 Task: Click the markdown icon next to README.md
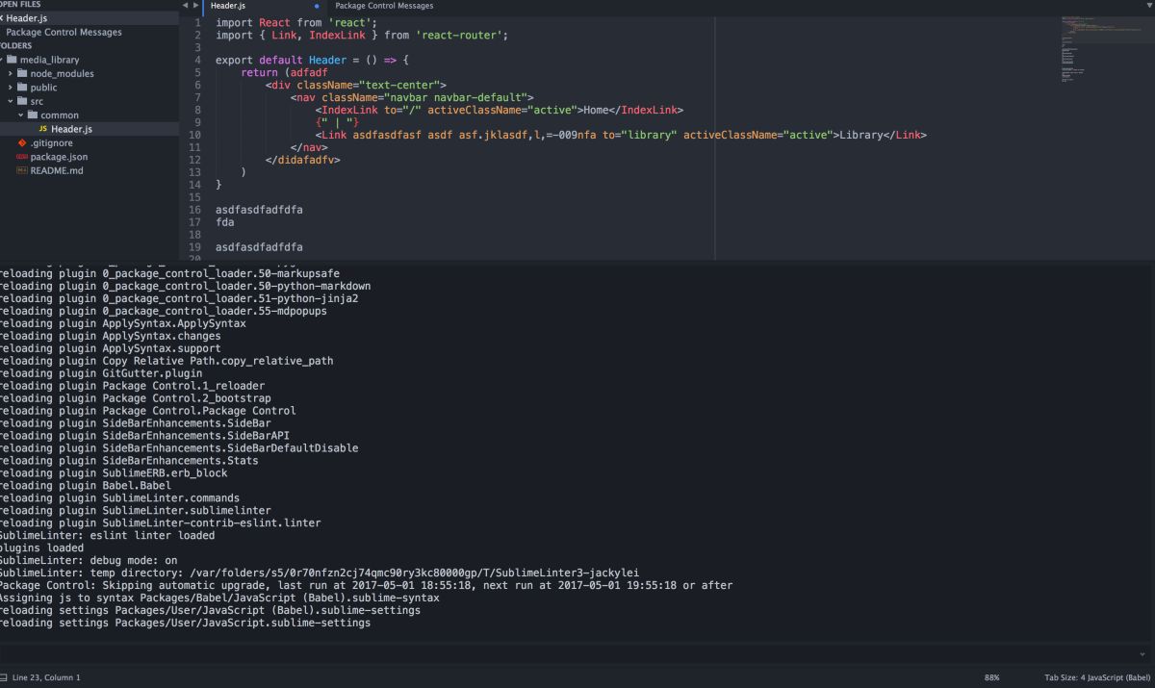pos(21,170)
